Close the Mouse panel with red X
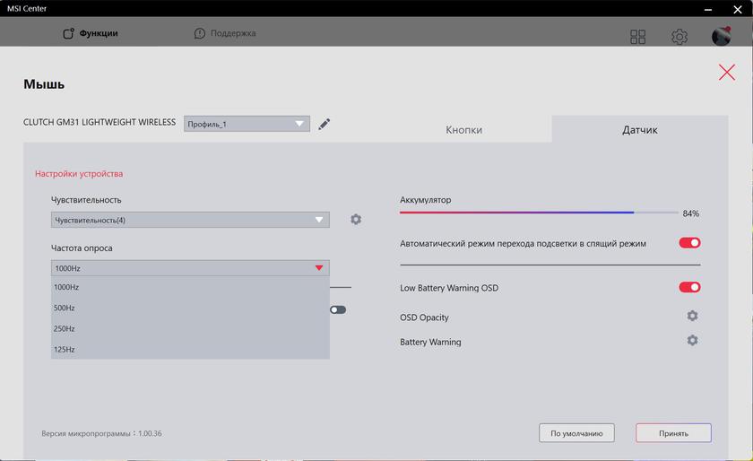 point(726,73)
